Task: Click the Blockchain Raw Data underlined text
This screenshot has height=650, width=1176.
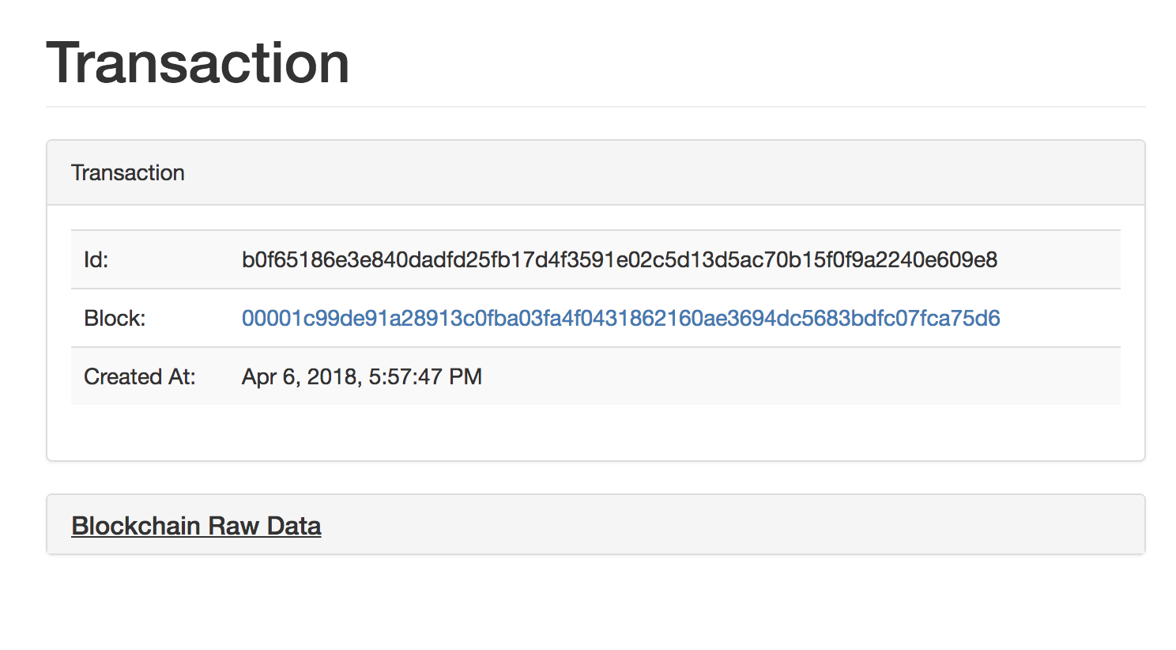Action: pyautogui.click(x=196, y=525)
